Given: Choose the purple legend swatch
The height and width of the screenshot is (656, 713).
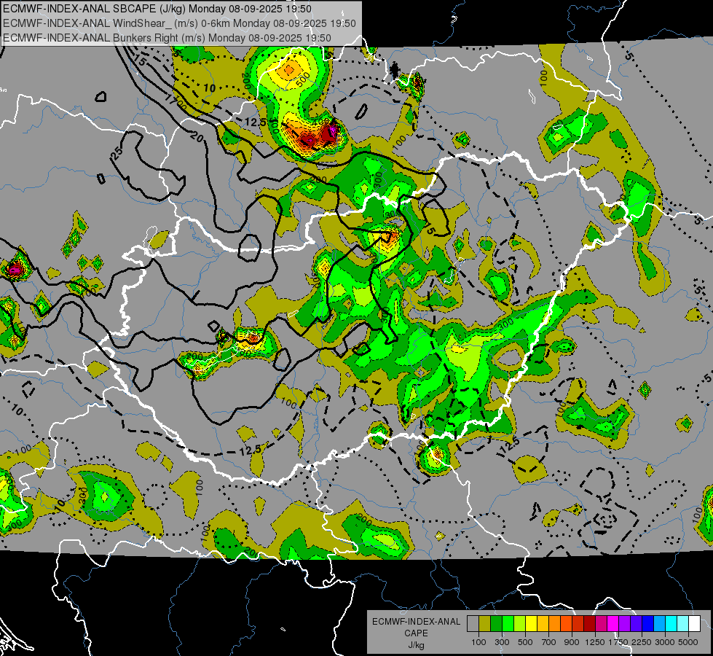Looking at the screenshot, I should (624, 624).
